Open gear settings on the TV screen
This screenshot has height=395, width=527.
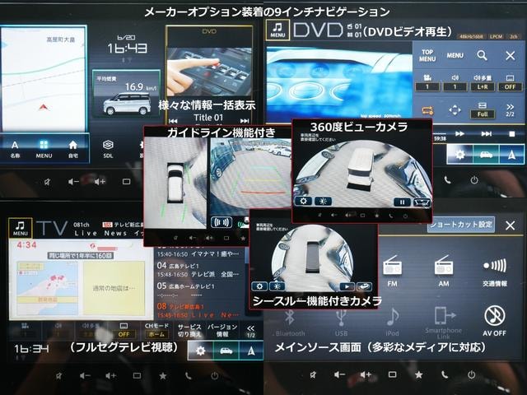coord(200,351)
